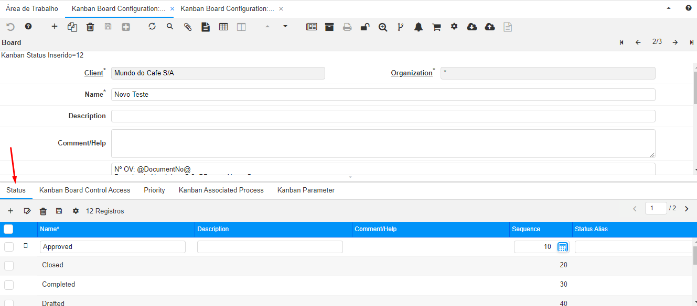Check the select-all checkbox in grid header
Viewport: 697px width, 306px height.
pyautogui.click(x=9, y=229)
